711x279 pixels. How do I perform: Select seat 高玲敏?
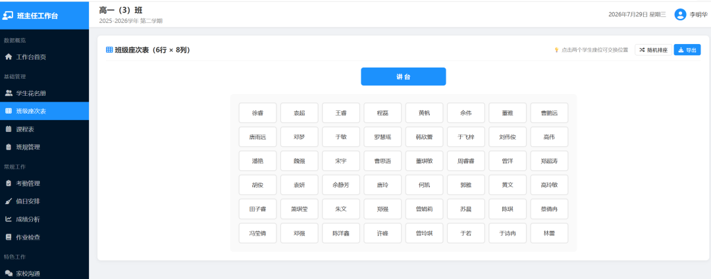549,185
